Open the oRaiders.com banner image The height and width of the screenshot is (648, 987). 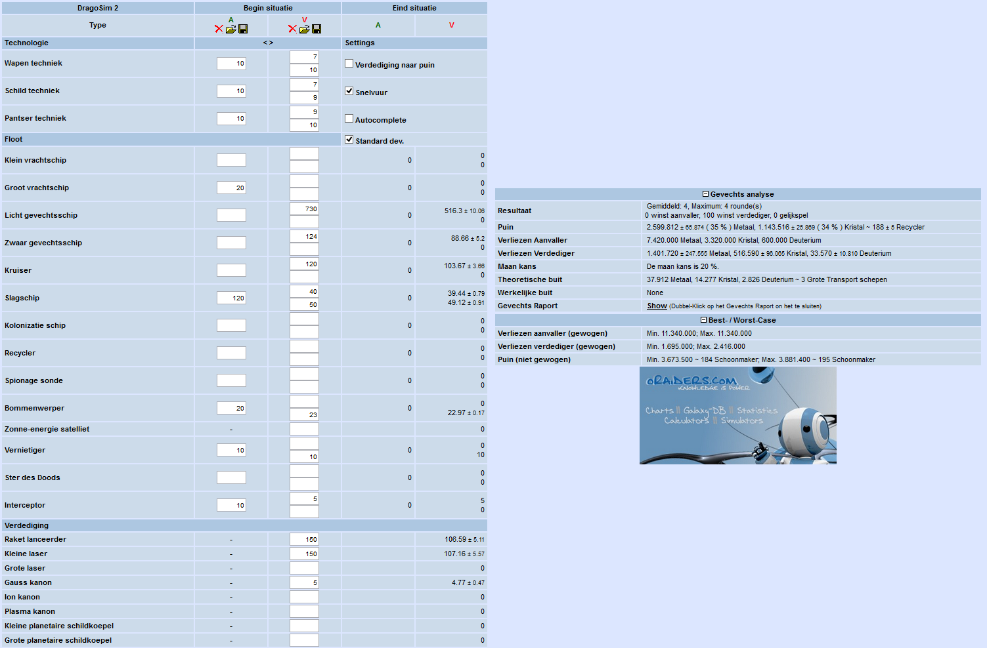point(738,415)
